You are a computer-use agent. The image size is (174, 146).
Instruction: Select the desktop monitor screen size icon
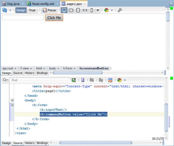pos(64,10)
